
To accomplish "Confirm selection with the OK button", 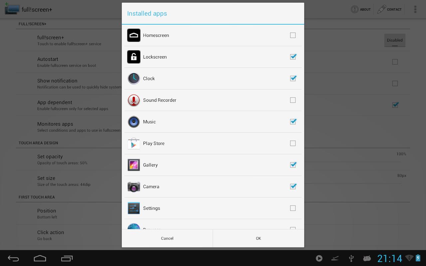I will pos(258,238).
